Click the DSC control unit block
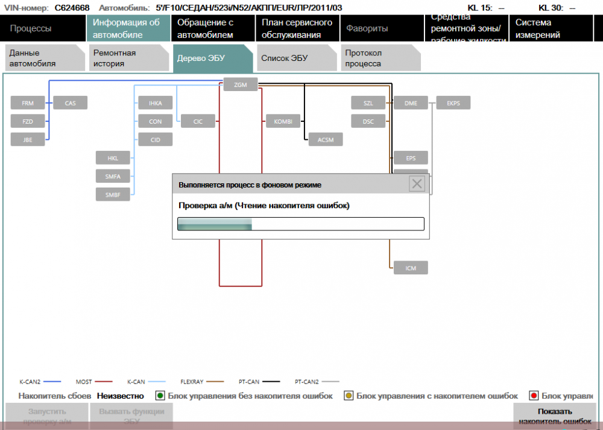603x430 pixels. [368, 121]
